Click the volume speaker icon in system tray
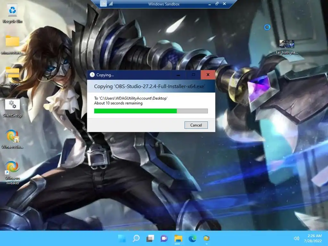 click(x=296, y=238)
